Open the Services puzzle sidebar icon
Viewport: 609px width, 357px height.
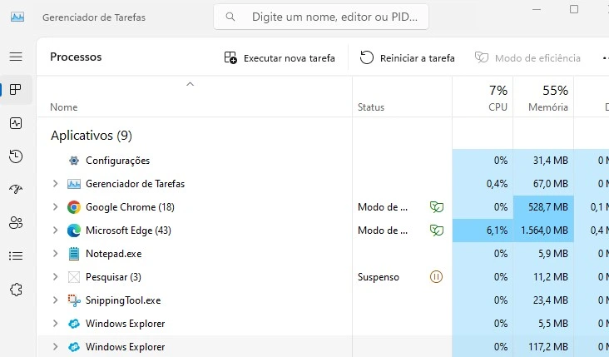pos(16,290)
